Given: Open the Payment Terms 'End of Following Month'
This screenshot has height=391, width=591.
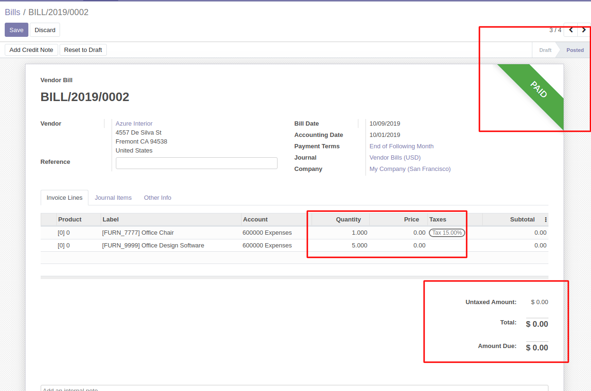Looking at the screenshot, I should pos(401,146).
